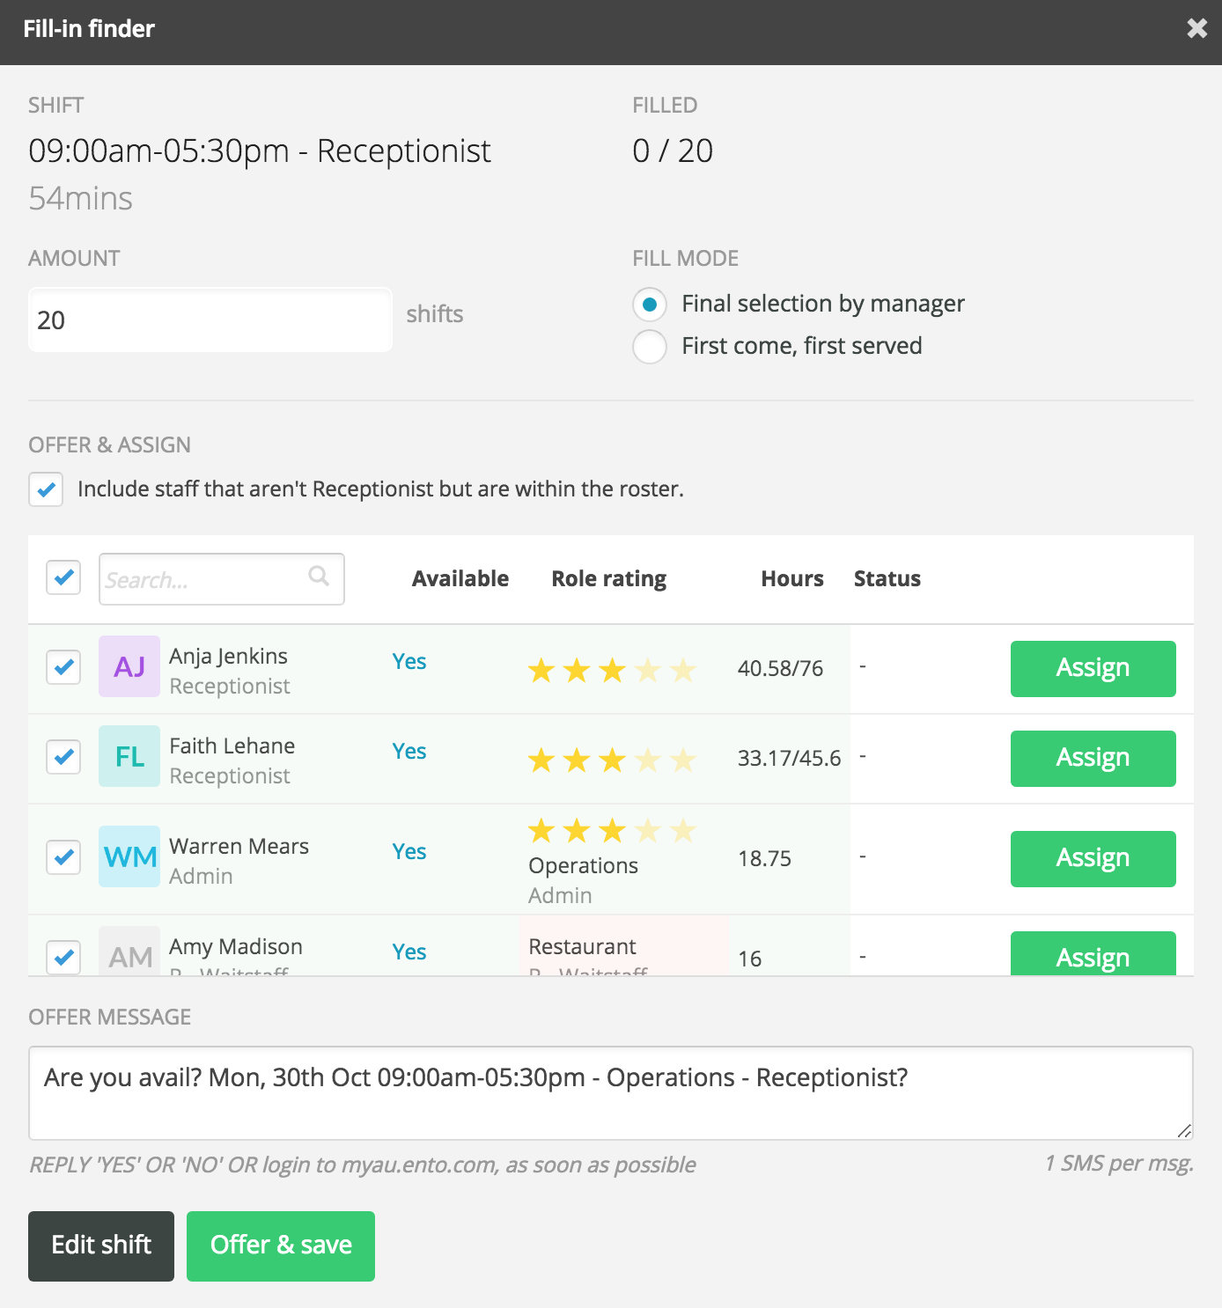This screenshot has width=1222, height=1308.
Task: Uncheck Anja Jenkins row checkbox
Action: [x=63, y=667]
